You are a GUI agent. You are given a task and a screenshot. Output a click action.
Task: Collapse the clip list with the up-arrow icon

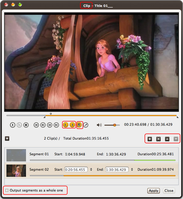coord(7,139)
